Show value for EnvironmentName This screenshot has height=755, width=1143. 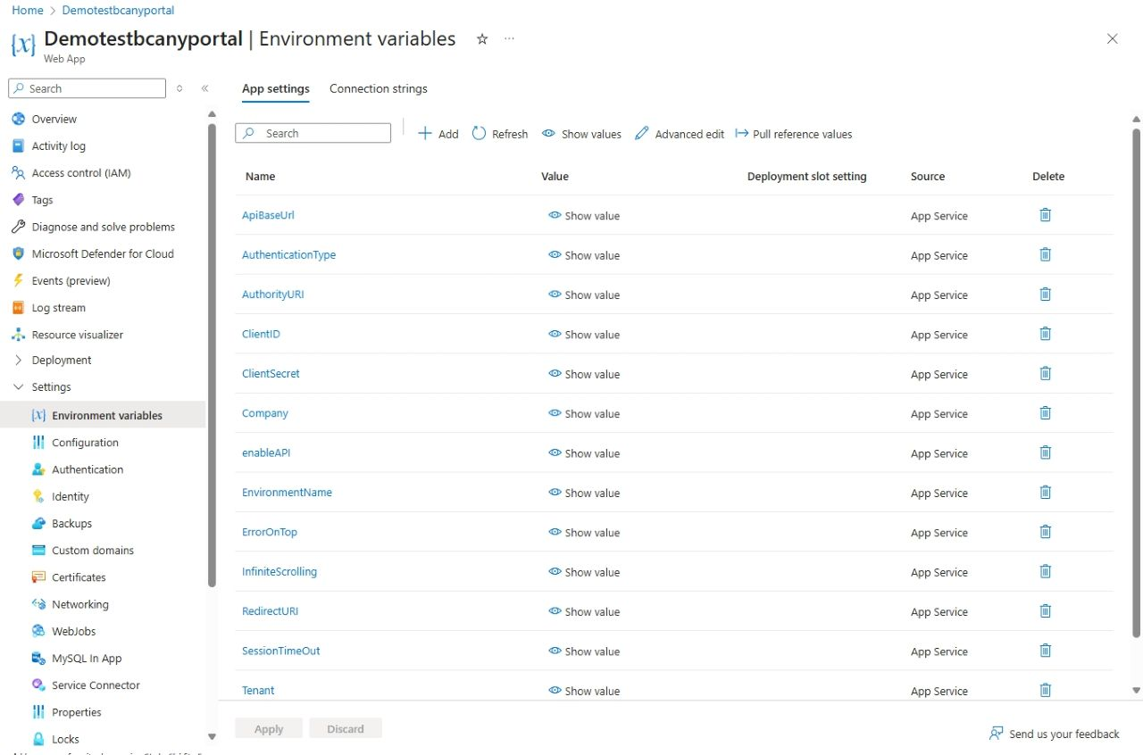coord(584,493)
